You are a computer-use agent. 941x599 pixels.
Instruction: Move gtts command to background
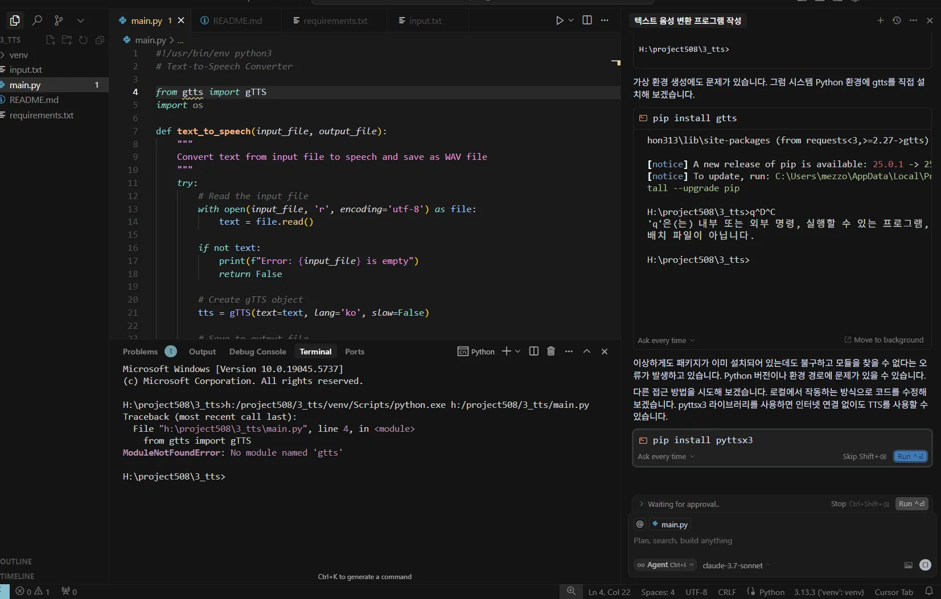coord(884,340)
